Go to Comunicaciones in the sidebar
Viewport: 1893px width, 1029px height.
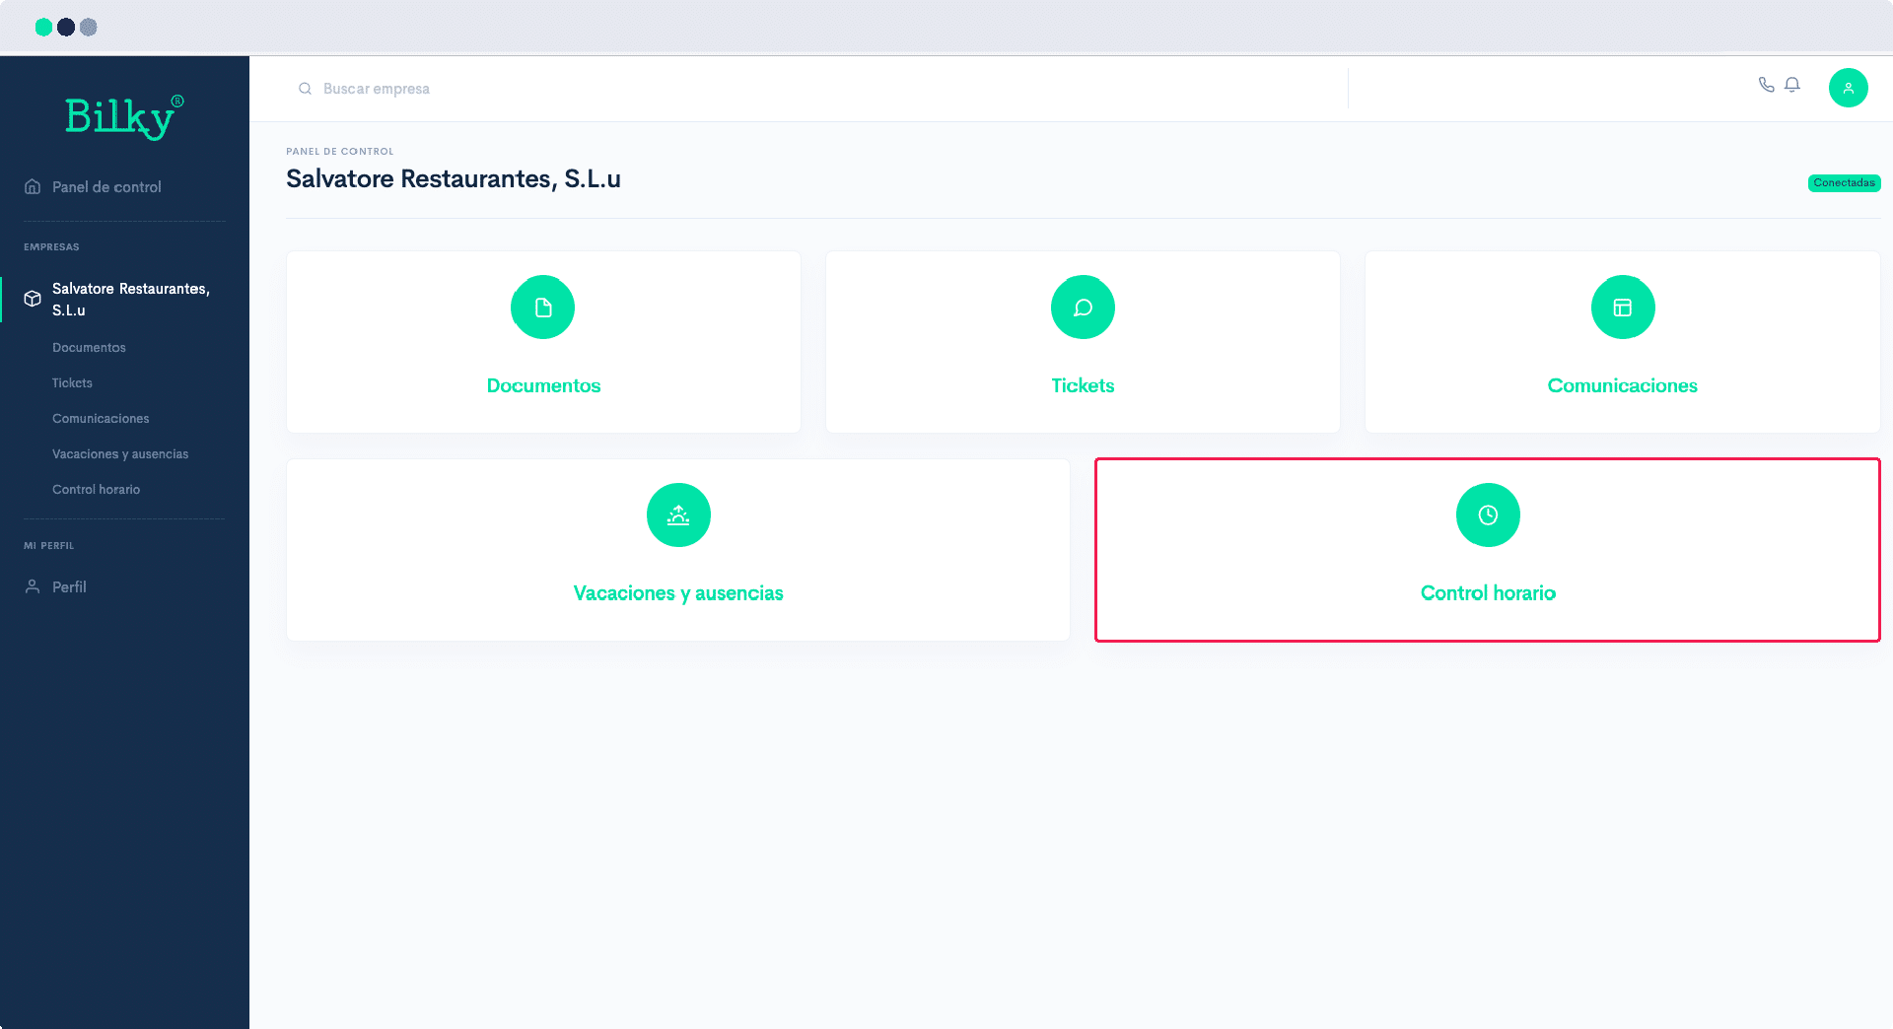pos(101,419)
